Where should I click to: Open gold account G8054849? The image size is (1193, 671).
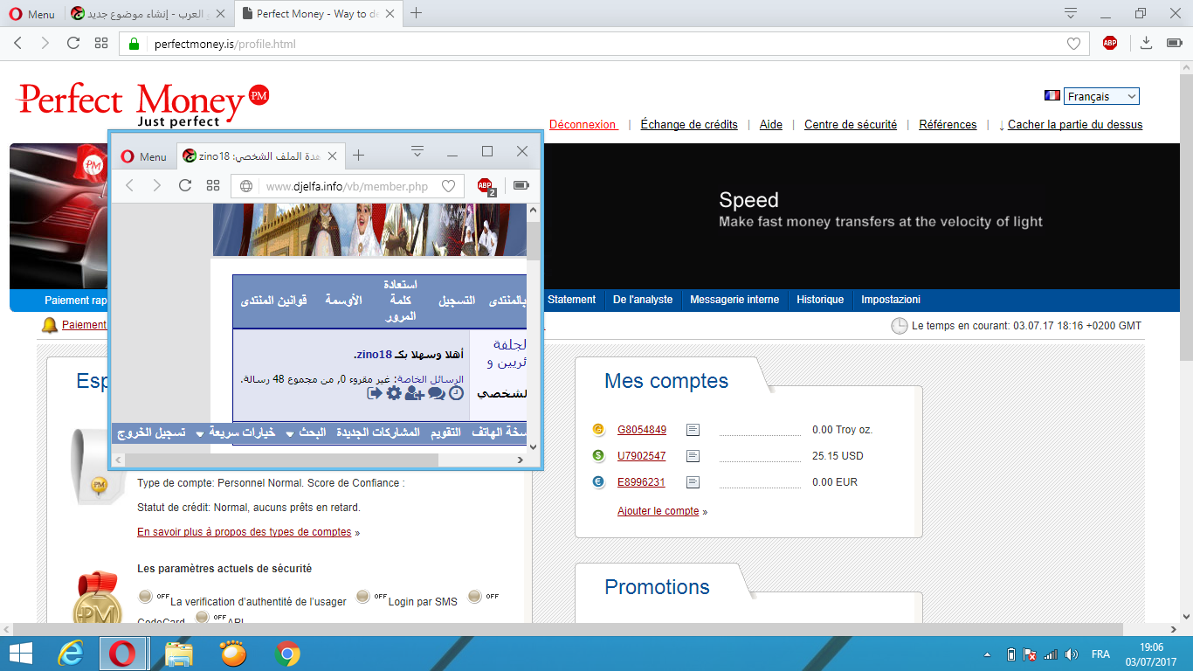(642, 430)
